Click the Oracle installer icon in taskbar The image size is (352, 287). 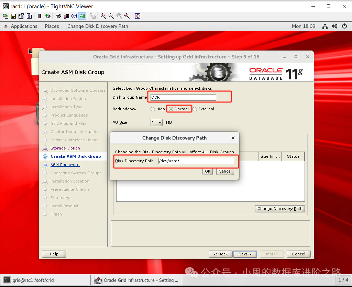pos(98,280)
